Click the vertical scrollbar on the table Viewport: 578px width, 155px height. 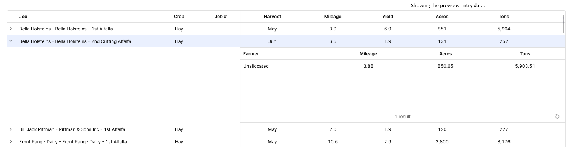(564, 24)
